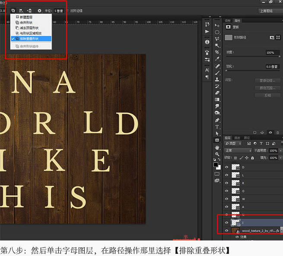Image resolution: width=283 pixels, height=256 pixels.
Task: Choose the exclude overlapping shapes option
Action: pyautogui.click(x=31, y=39)
